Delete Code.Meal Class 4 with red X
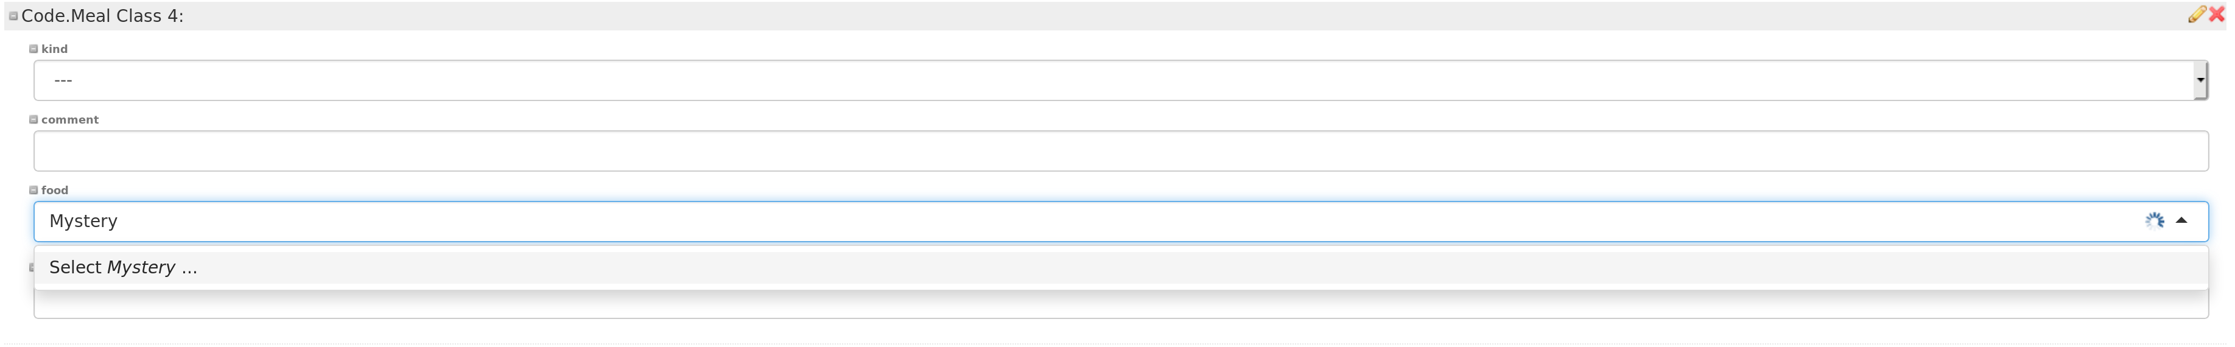The width and height of the screenshot is (2235, 347). [x=2217, y=15]
